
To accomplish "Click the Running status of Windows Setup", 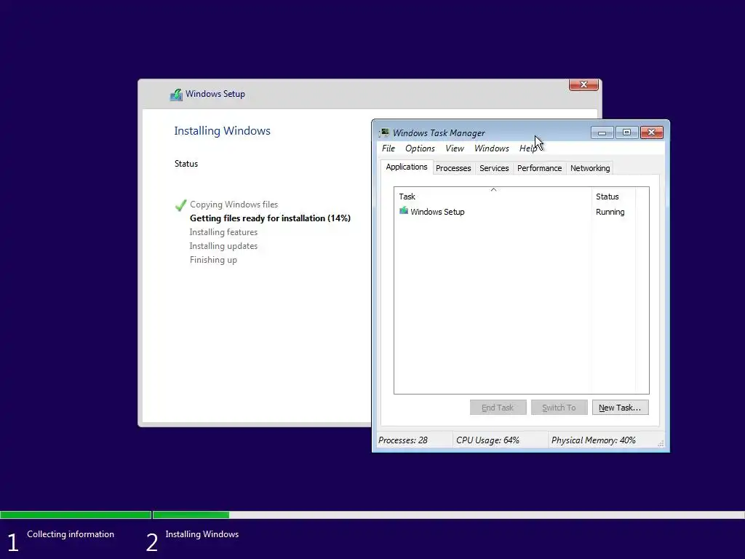I will [x=610, y=212].
